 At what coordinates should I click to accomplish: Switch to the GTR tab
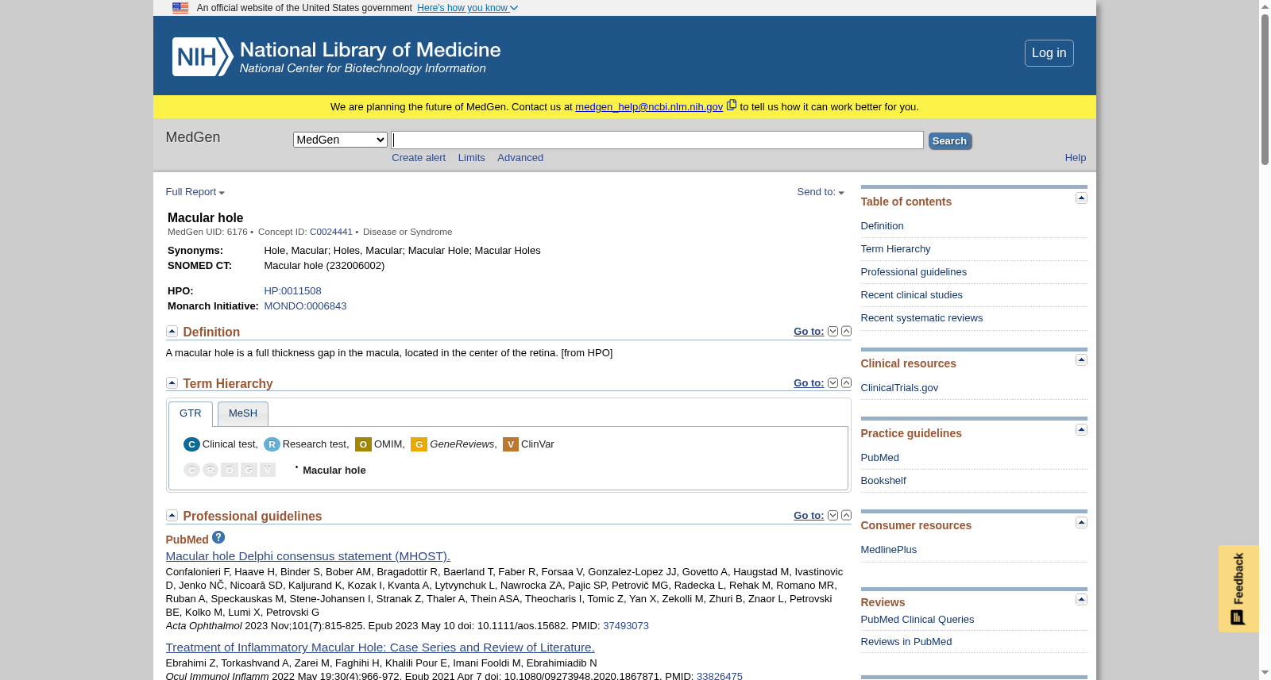coord(191,413)
